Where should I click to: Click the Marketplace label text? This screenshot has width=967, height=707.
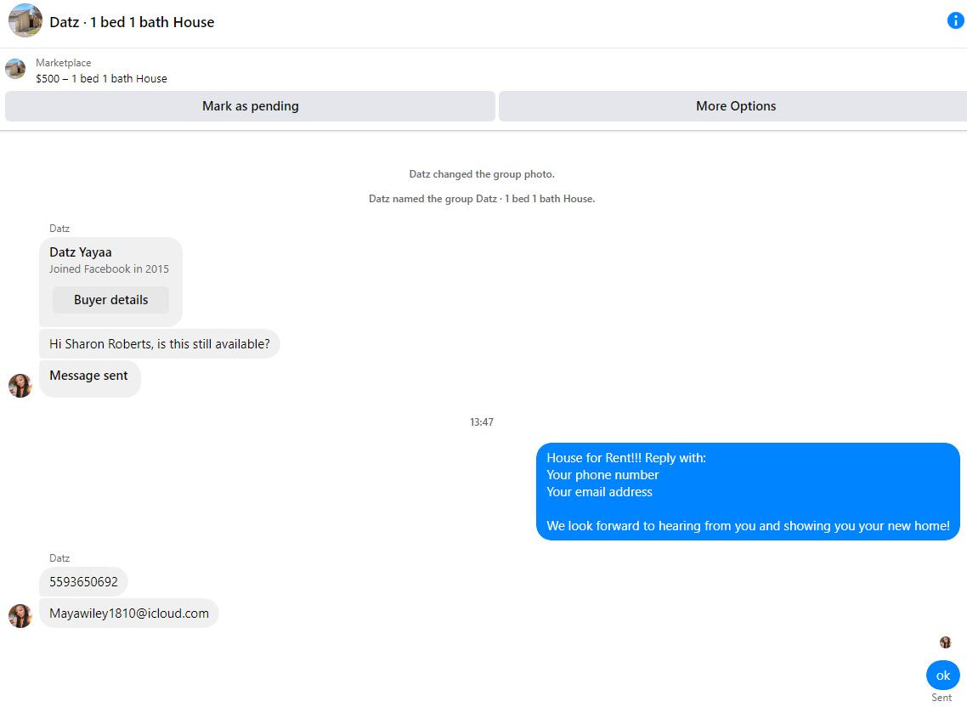coord(63,63)
